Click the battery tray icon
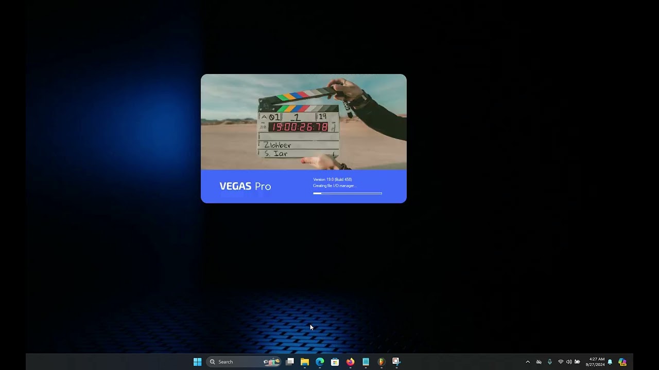659x370 pixels. click(577, 362)
